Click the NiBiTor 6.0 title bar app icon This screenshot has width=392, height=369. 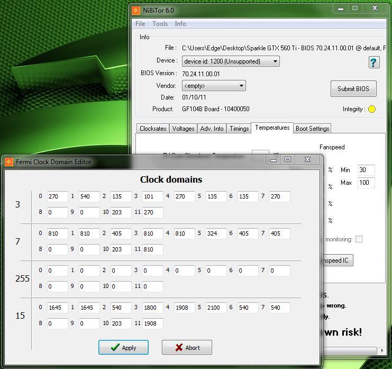coord(136,10)
